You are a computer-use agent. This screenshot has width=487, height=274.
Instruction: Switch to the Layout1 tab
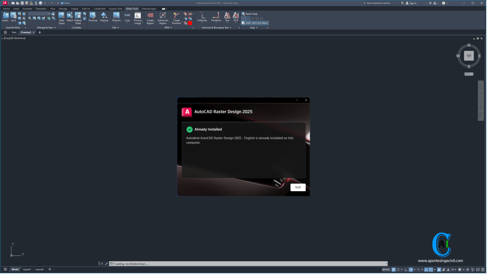(27, 269)
